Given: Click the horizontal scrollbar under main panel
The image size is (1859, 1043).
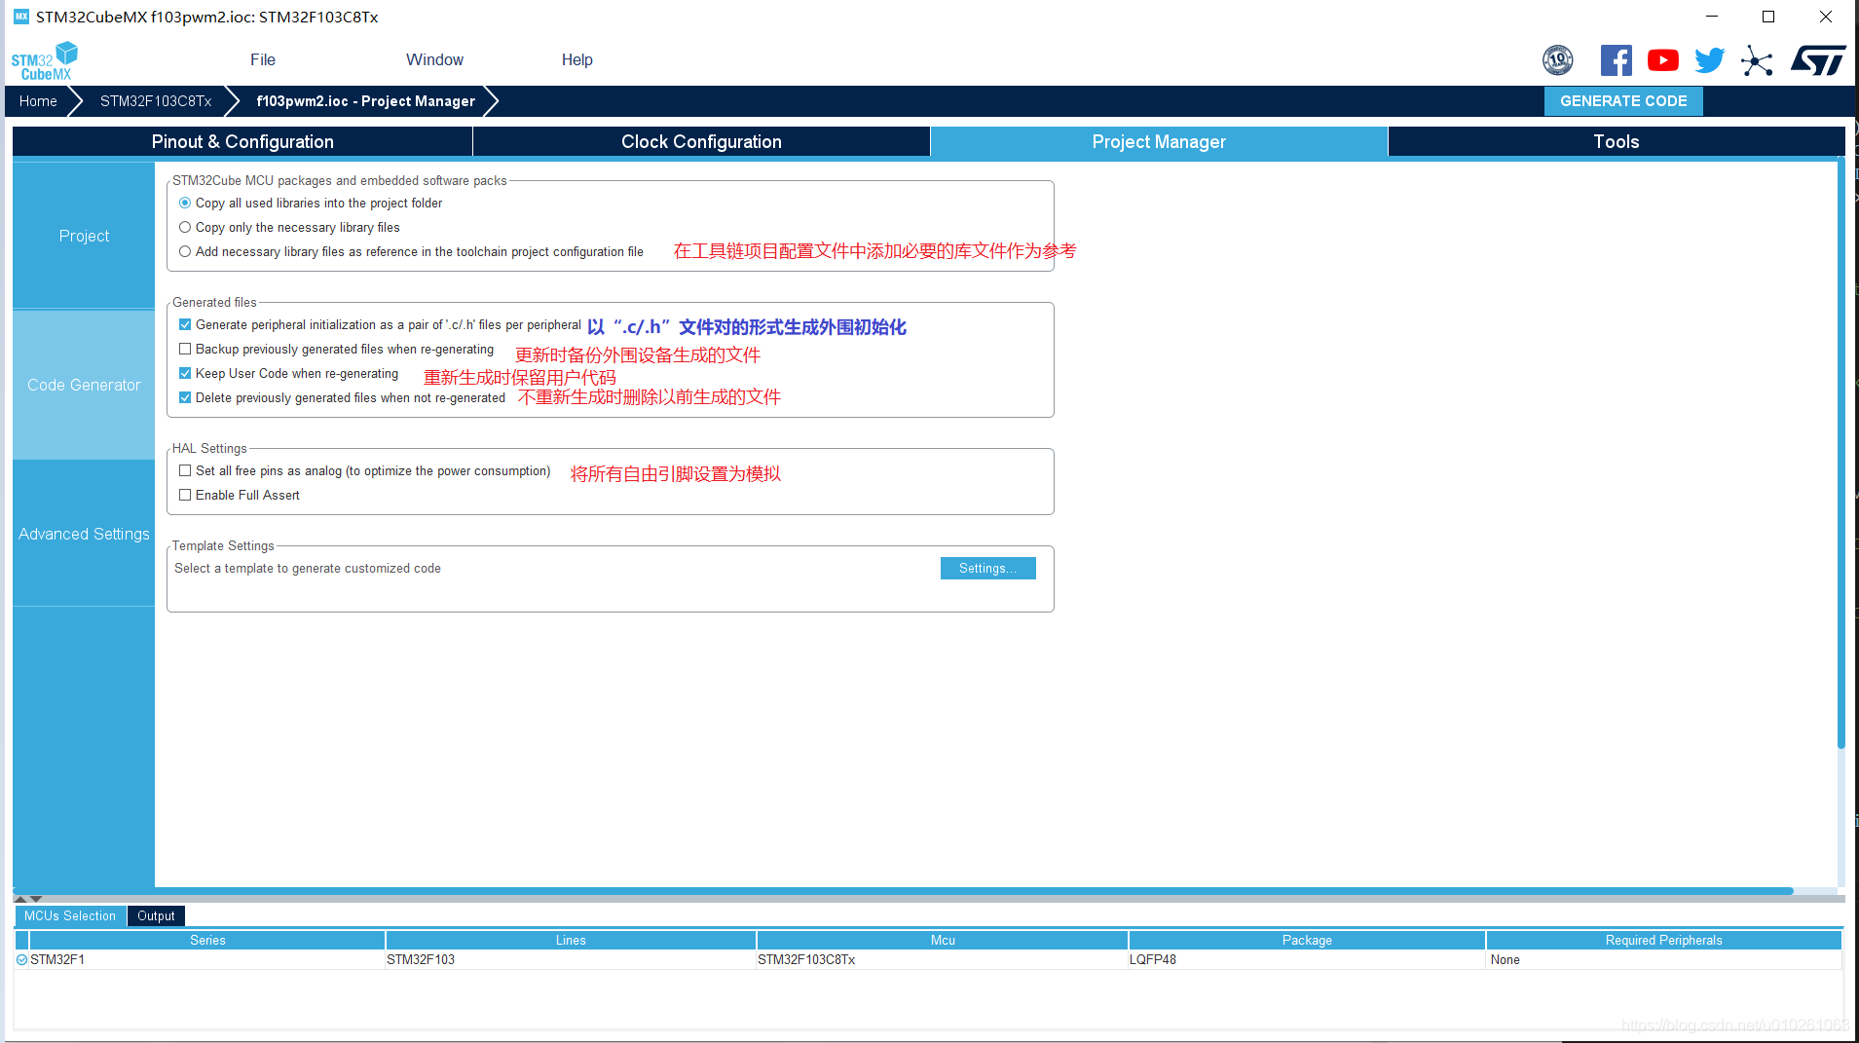Looking at the screenshot, I should point(903,891).
